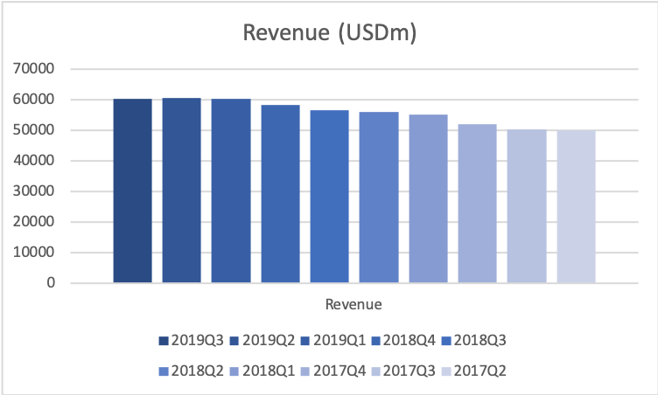Image resolution: width=658 pixels, height=395 pixels.
Task: Select the 50000 axis value
Action: point(33,130)
